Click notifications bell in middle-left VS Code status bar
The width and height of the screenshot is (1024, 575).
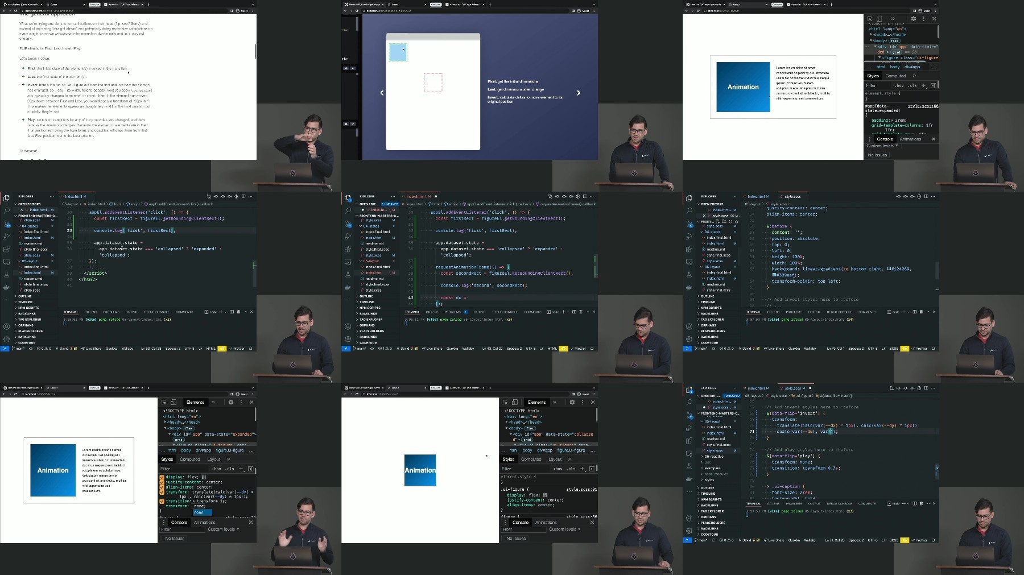(250, 349)
